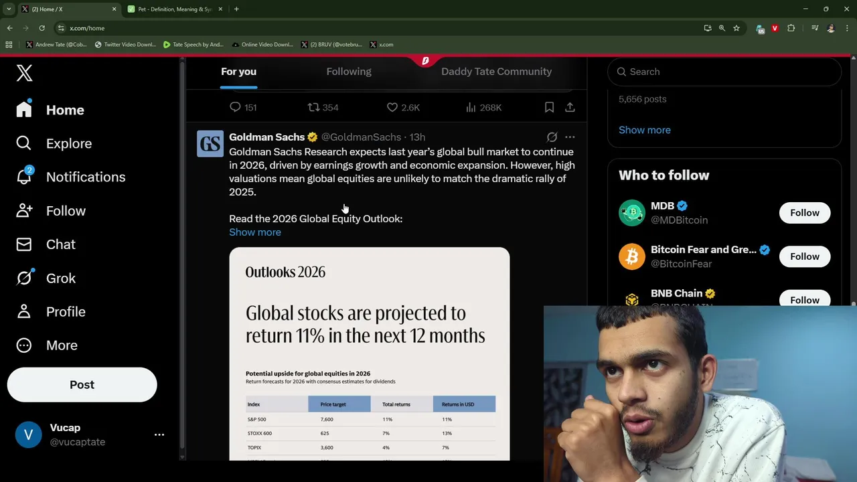Click the share icon on top post
This screenshot has width=857, height=482.
570,107
